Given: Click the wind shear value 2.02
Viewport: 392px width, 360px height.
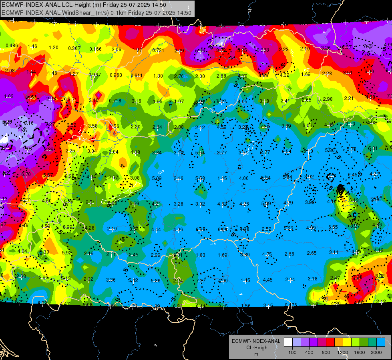Looking at the screenshot, I should click(x=88, y=279).
